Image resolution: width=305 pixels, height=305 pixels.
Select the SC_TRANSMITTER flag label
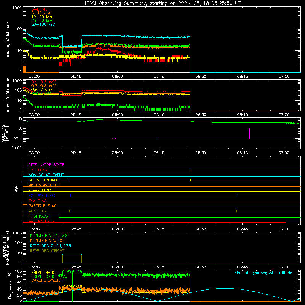44,185
